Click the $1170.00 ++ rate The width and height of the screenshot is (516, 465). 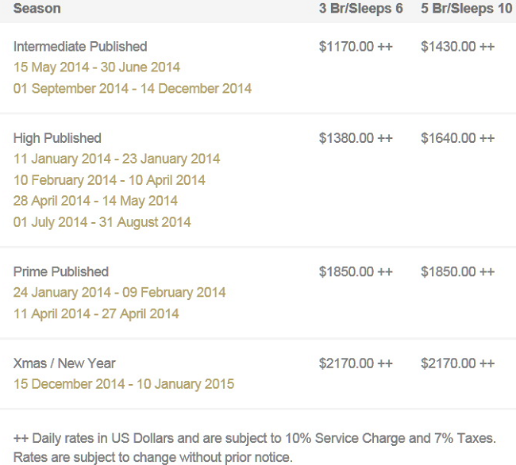point(356,46)
